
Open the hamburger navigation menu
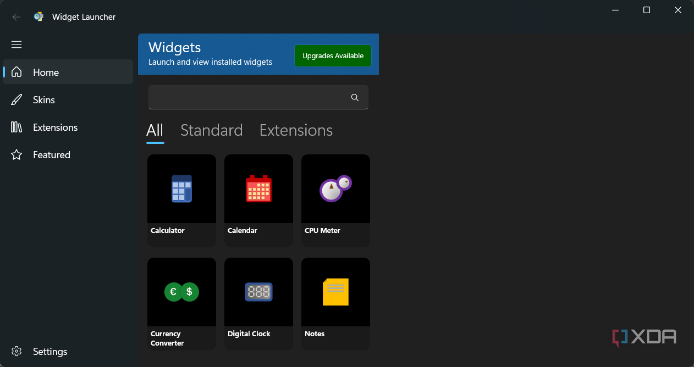16,45
